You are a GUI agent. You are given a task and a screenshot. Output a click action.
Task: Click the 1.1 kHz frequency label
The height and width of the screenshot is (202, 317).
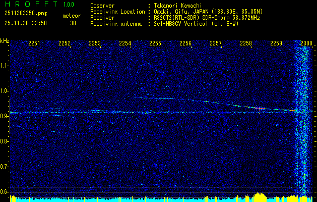5,66
